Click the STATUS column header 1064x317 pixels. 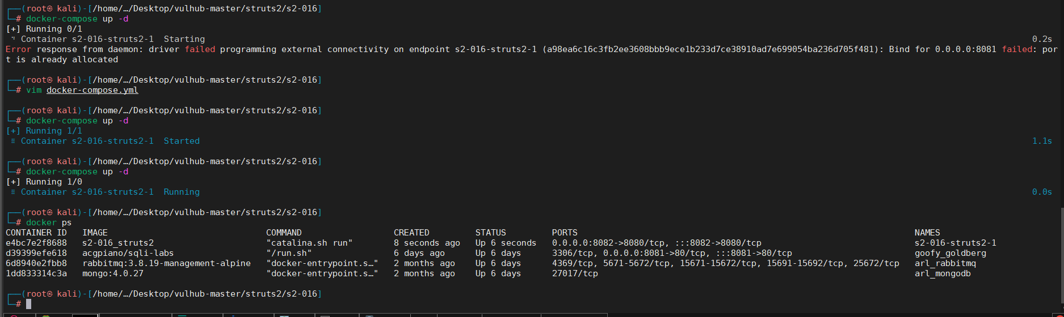pyautogui.click(x=491, y=233)
